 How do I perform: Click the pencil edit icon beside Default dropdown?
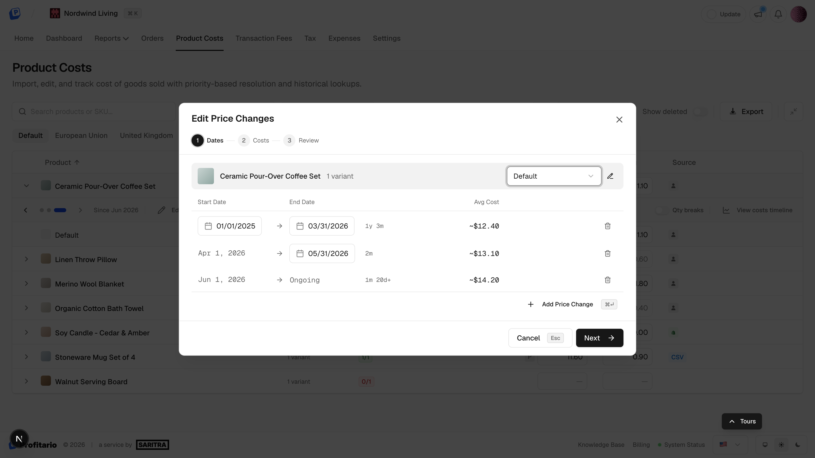pyautogui.click(x=610, y=176)
